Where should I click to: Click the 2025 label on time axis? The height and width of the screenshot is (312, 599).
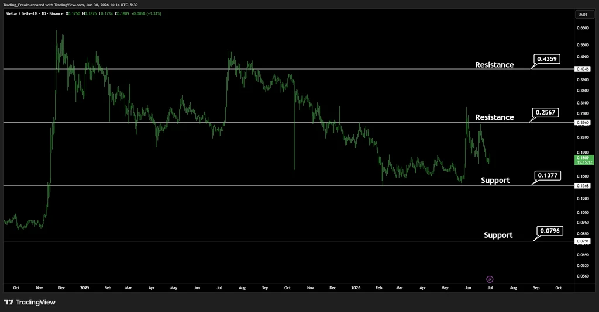[85, 288]
